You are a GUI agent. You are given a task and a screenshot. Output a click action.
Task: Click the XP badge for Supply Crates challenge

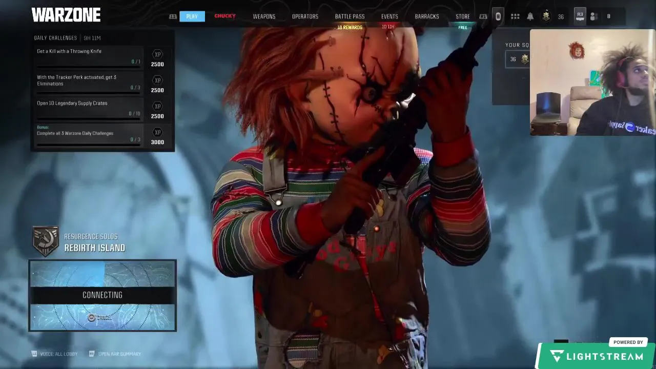point(157,106)
